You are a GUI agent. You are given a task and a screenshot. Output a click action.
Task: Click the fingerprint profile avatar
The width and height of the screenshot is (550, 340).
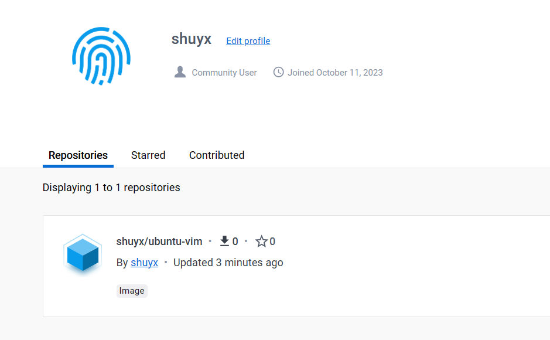point(101,56)
